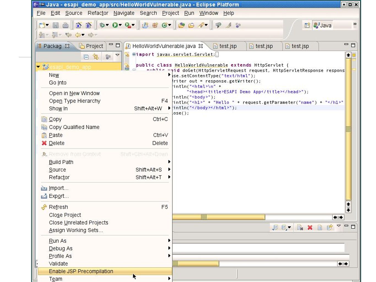Click the editor horizontal scrollbar thumb
Screen dimensions: 376x282
(219, 217)
